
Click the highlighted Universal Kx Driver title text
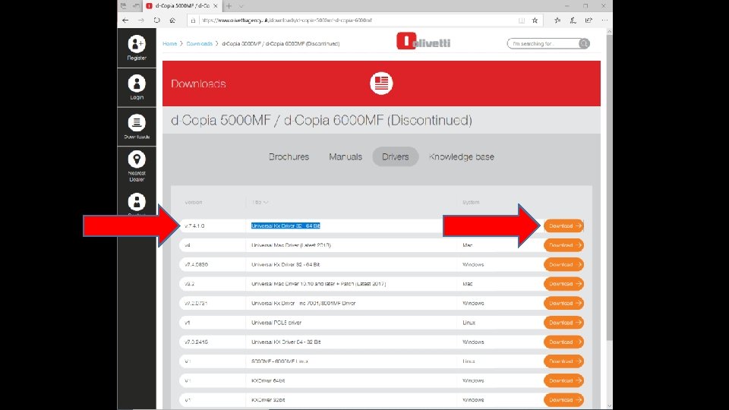coord(286,226)
